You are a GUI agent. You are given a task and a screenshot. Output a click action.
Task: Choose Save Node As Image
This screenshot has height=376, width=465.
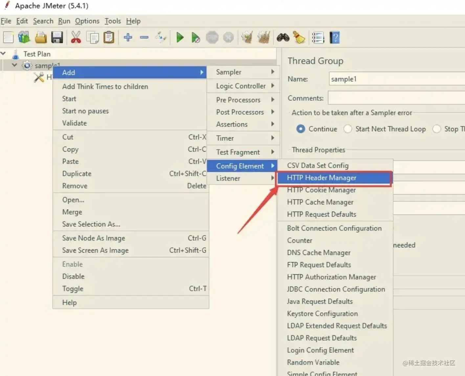click(x=131, y=238)
